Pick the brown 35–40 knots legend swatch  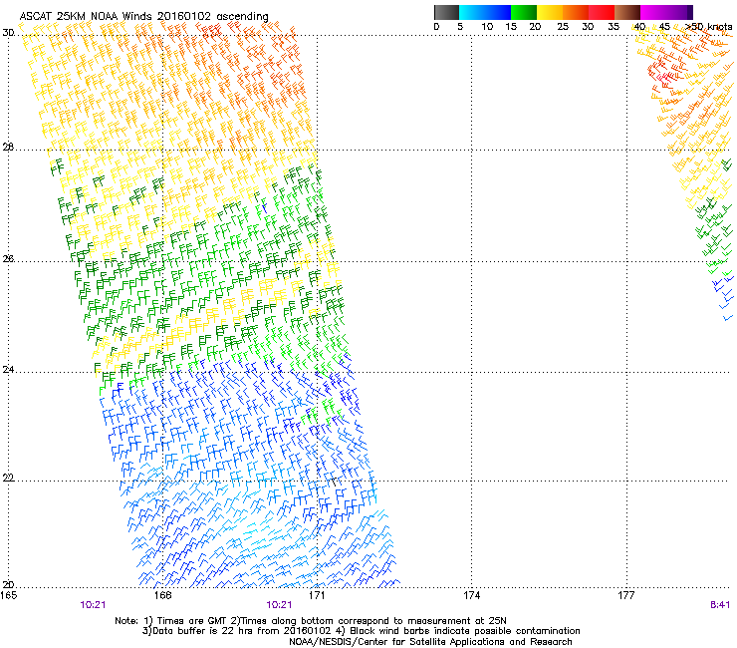[627, 12]
